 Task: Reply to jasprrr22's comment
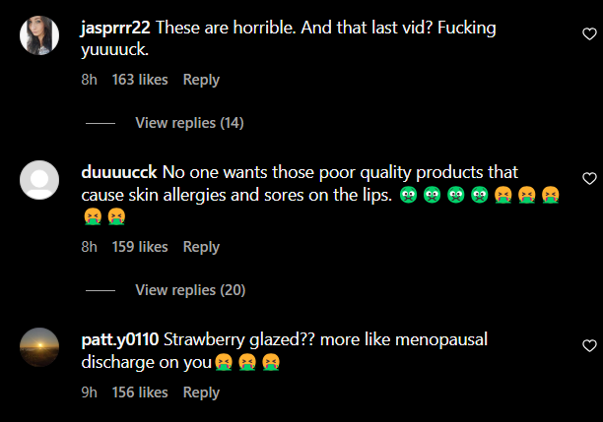201,80
